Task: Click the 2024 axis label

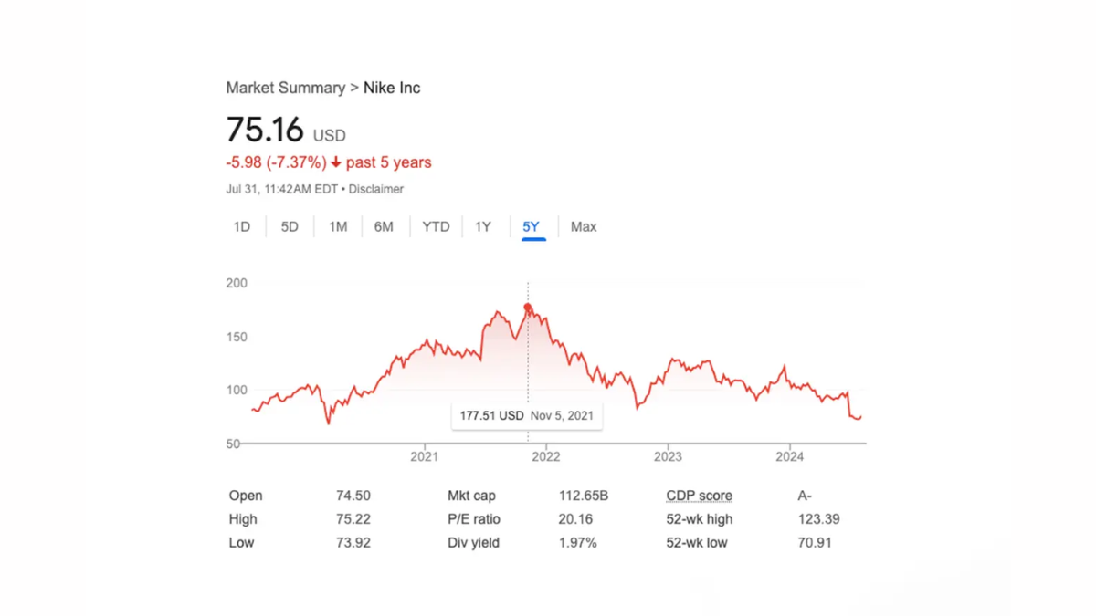Action: point(789,456)
